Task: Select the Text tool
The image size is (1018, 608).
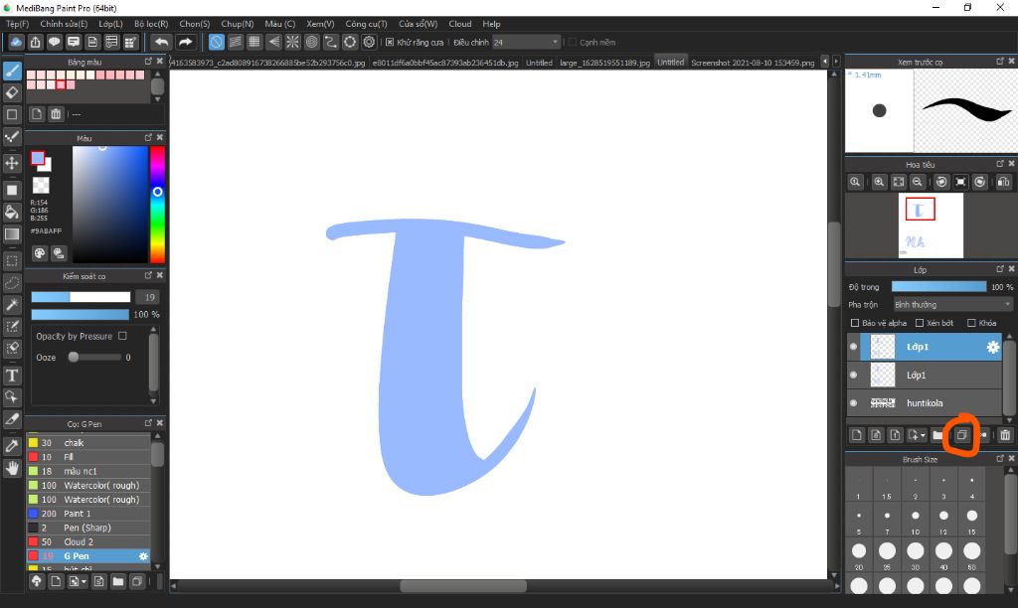Action: 12,376
